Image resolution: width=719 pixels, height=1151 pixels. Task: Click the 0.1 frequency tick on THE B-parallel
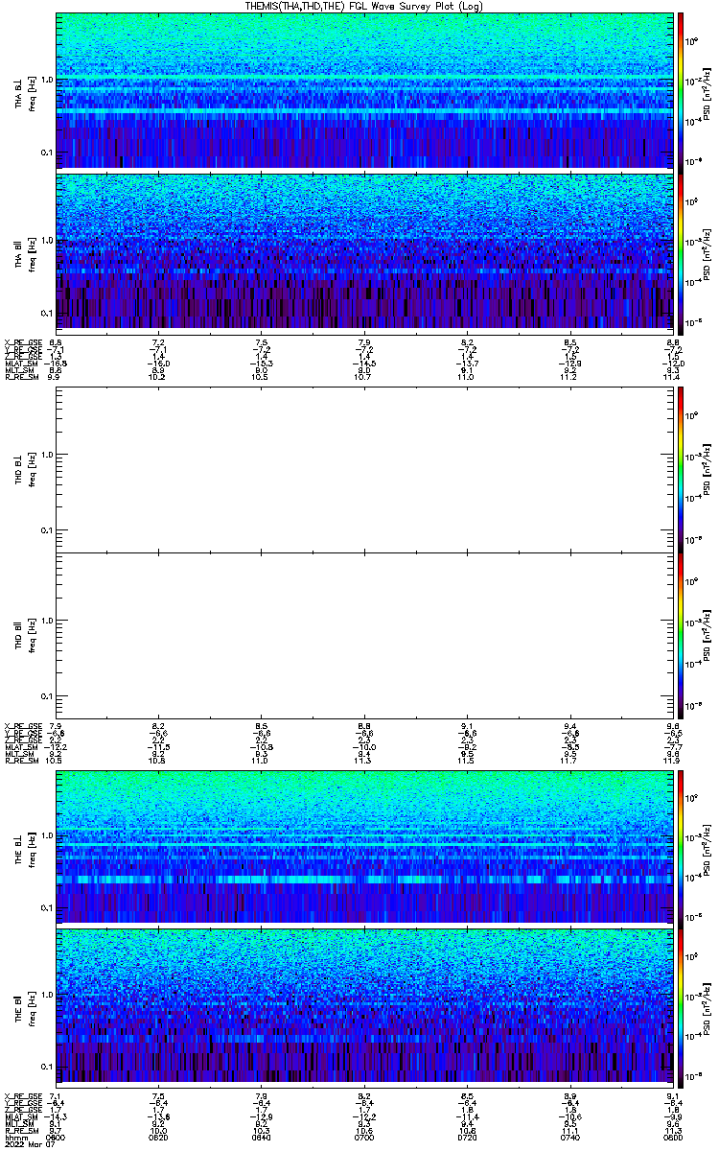(x=46, y=1067)
